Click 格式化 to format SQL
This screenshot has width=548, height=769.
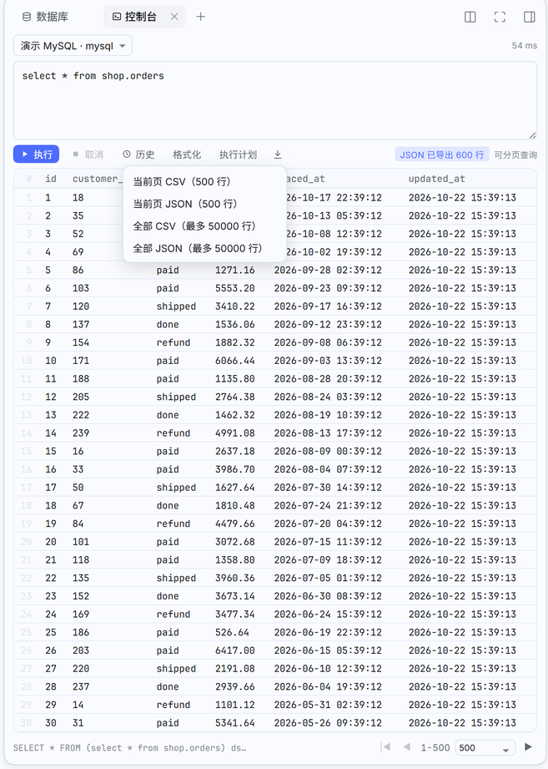pos(187,154)
